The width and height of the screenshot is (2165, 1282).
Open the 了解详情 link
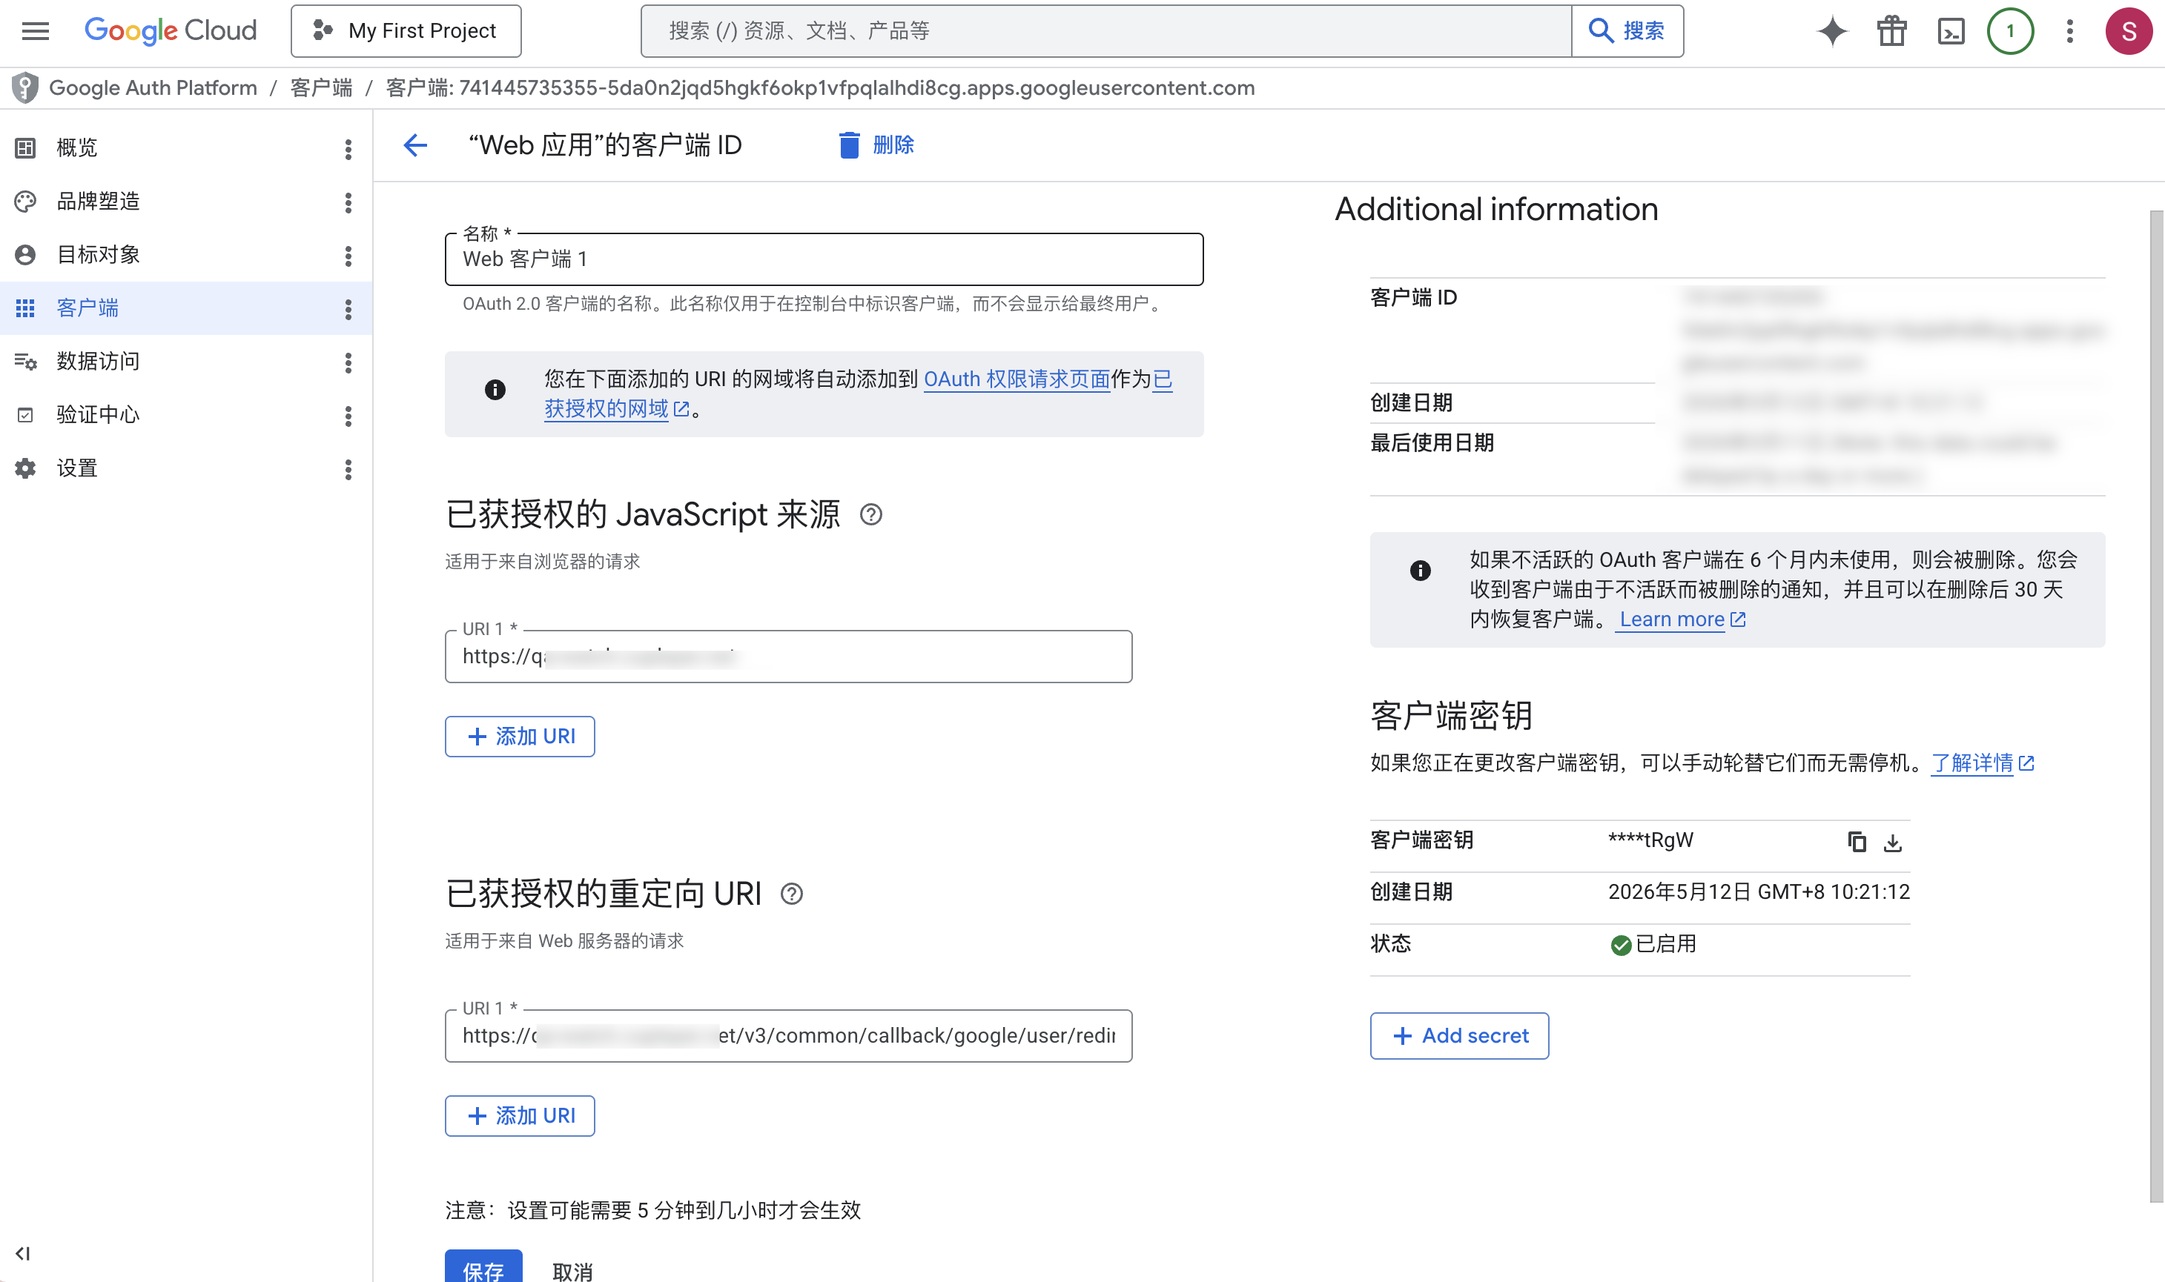click(x=1983, y=763)
